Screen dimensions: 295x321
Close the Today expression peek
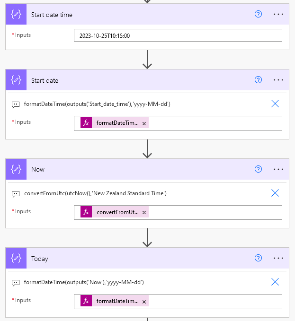(x=275, y=282)
